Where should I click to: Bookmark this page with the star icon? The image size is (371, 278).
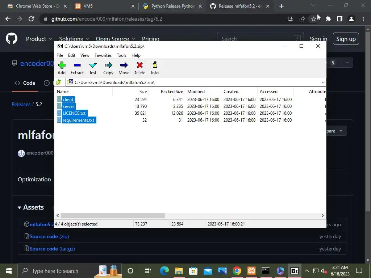313,19
